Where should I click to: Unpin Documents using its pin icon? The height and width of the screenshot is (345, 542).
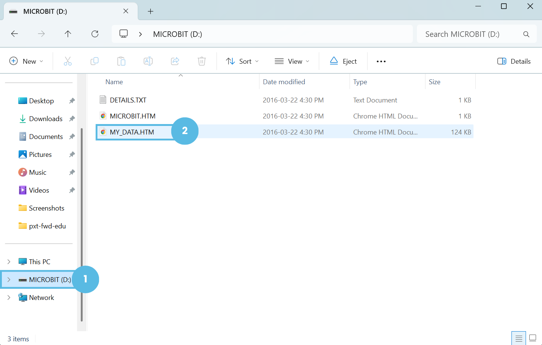pyautogui.click(x=72, y=136)
